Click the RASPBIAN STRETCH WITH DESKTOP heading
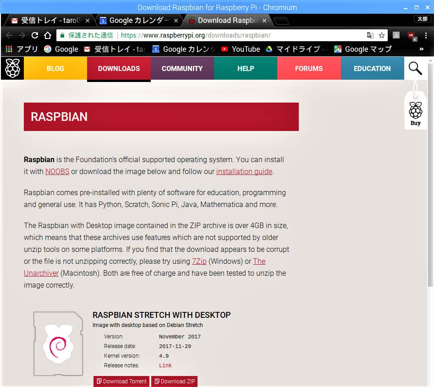434x387 pixels. coord(162,315)
